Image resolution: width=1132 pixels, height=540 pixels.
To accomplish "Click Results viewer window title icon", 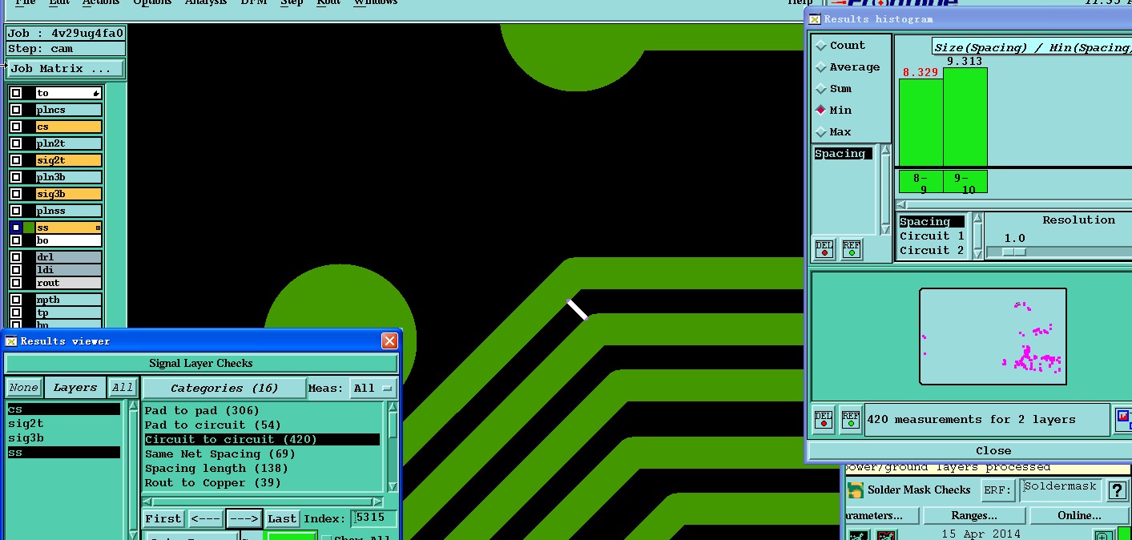I will [11, 341].
